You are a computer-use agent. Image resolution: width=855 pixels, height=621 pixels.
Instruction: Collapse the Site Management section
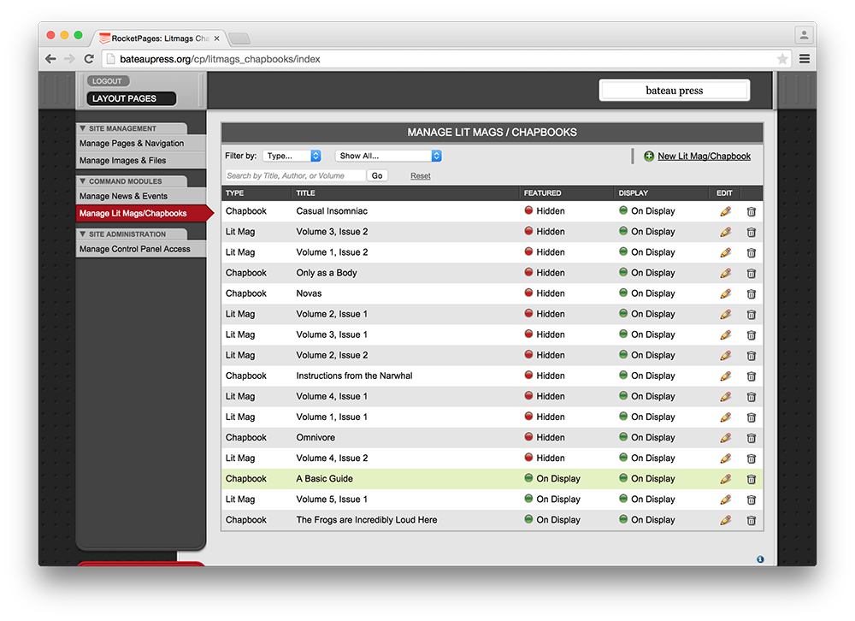pos(83,129)
